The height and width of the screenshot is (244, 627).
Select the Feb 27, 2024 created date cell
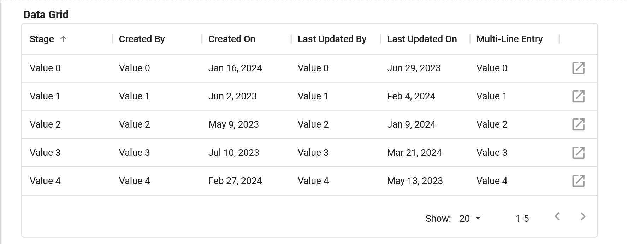click(x=235, y=181)
